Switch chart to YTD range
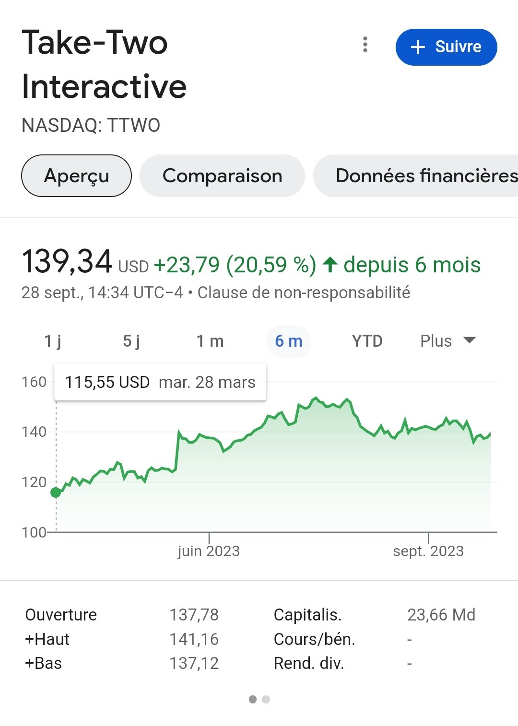 pyautogui.click(x=367, y=341)
